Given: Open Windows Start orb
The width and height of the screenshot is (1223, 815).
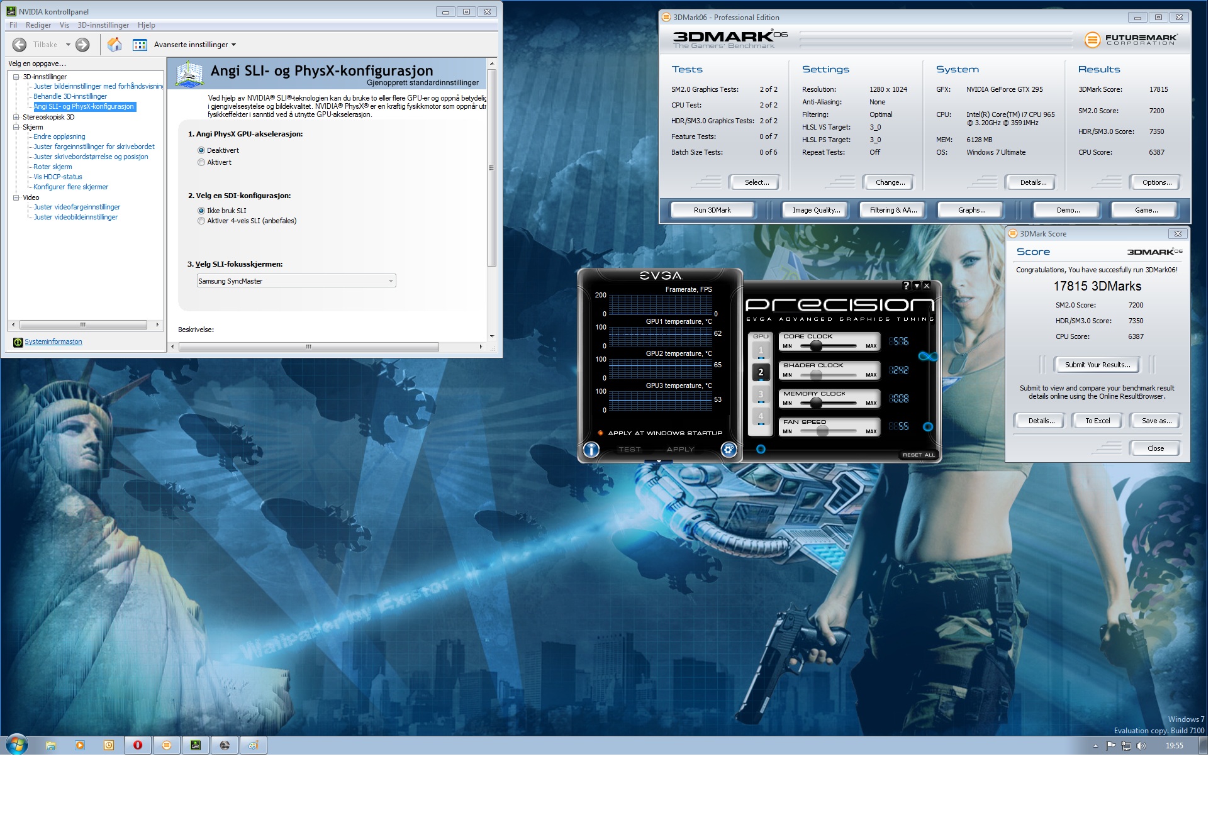Looking at the screenshot, I should coord(17,745).
